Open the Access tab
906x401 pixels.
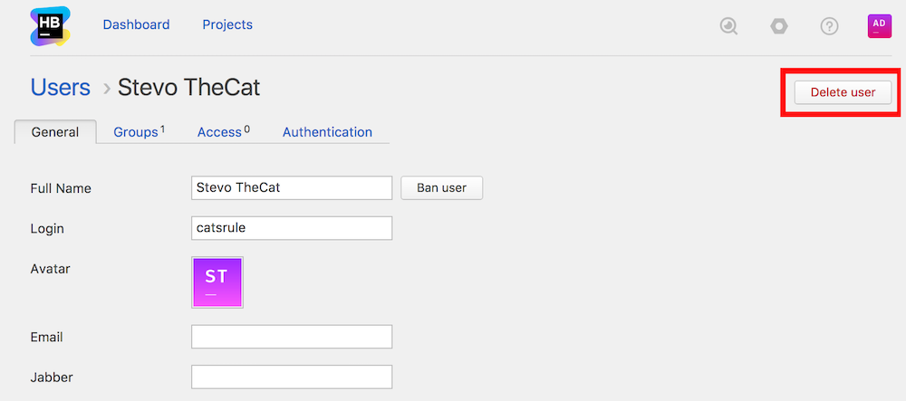pos(223,132)
